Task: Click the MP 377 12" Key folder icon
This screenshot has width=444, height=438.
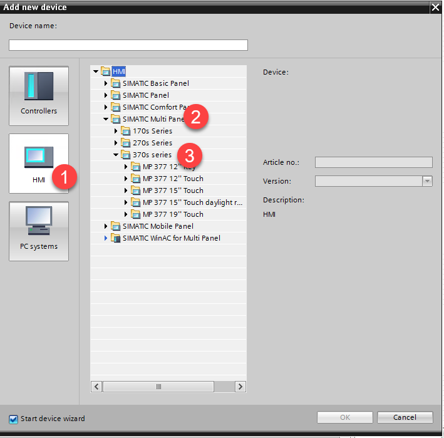Action: click(136, 167)
